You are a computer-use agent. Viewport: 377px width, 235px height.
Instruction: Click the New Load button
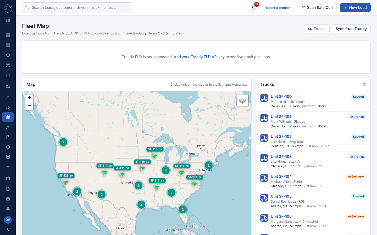355,8
